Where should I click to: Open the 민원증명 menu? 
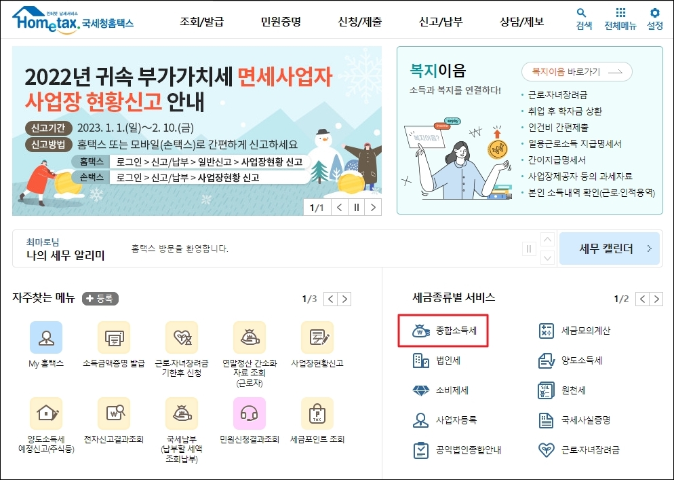[x=281, y=21]
